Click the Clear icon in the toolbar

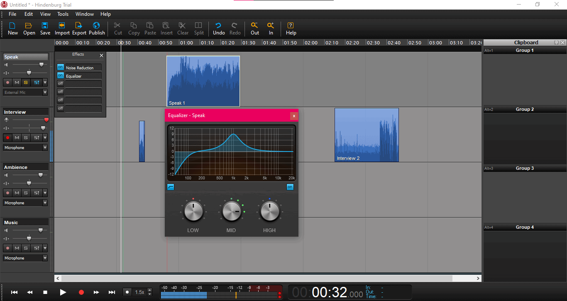click(x=182, y=28)
